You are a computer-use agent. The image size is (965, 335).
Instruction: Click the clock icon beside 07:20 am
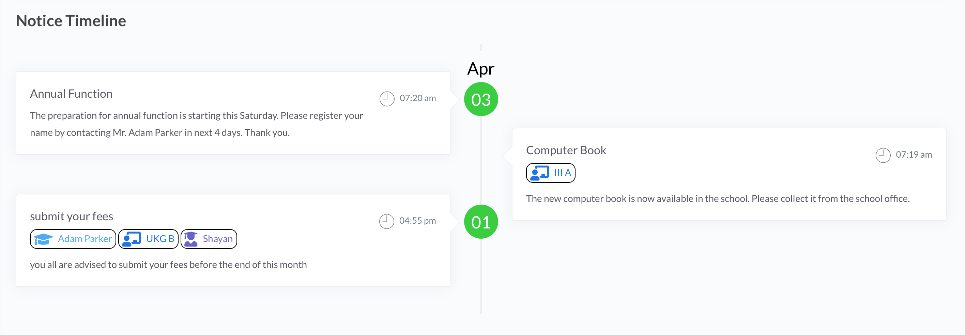click(387, 99)
